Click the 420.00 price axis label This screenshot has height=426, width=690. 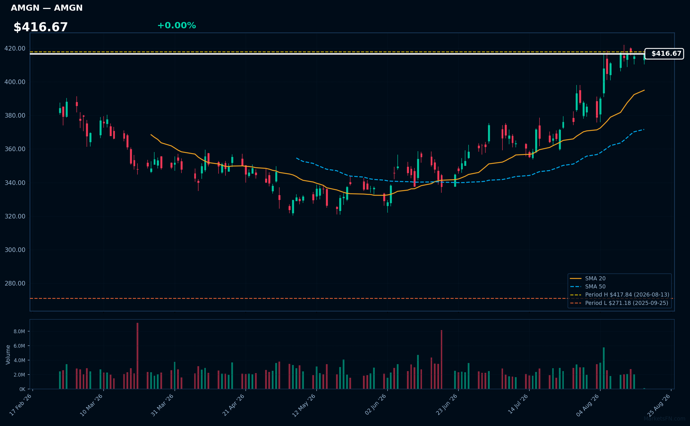coord(15,48)
